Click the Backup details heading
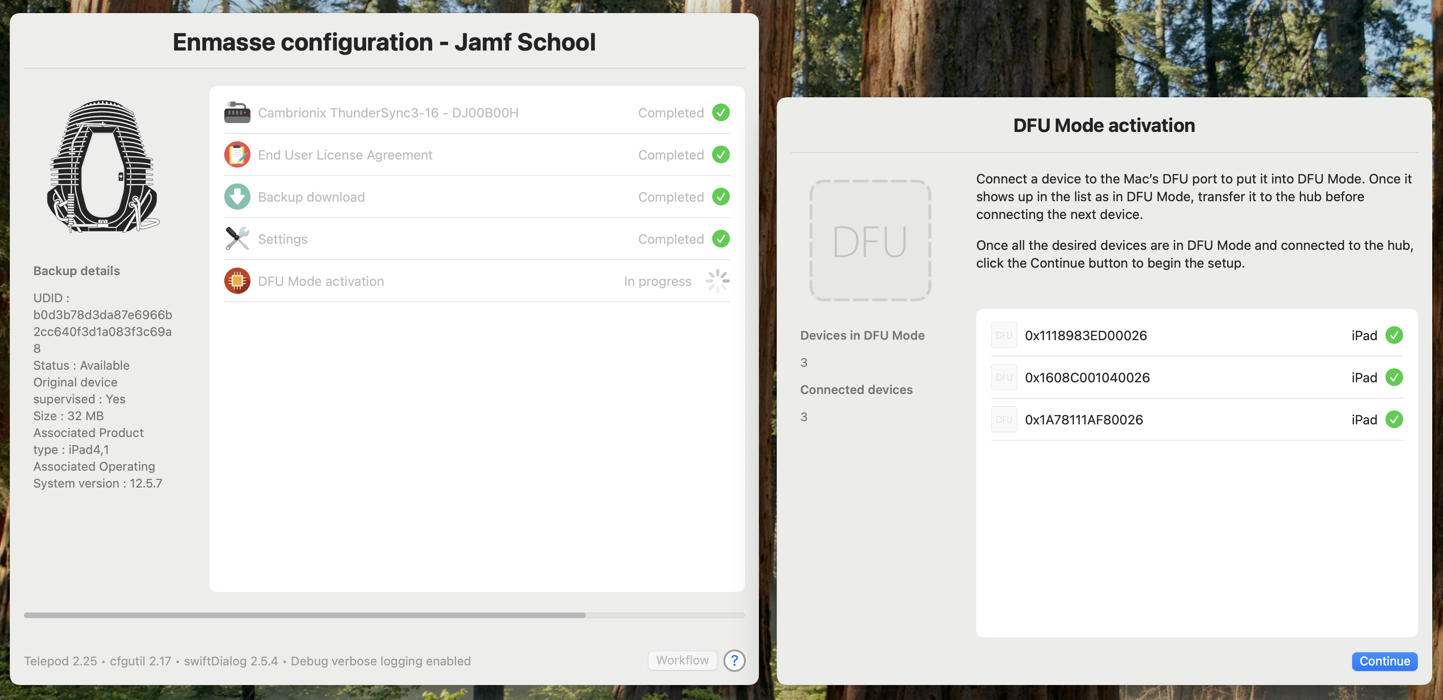The image size is (1443, 700). [76, 270]
